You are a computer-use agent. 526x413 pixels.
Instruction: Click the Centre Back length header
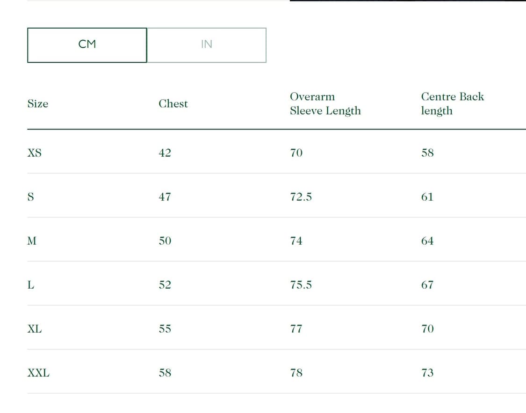pos(452,104)
